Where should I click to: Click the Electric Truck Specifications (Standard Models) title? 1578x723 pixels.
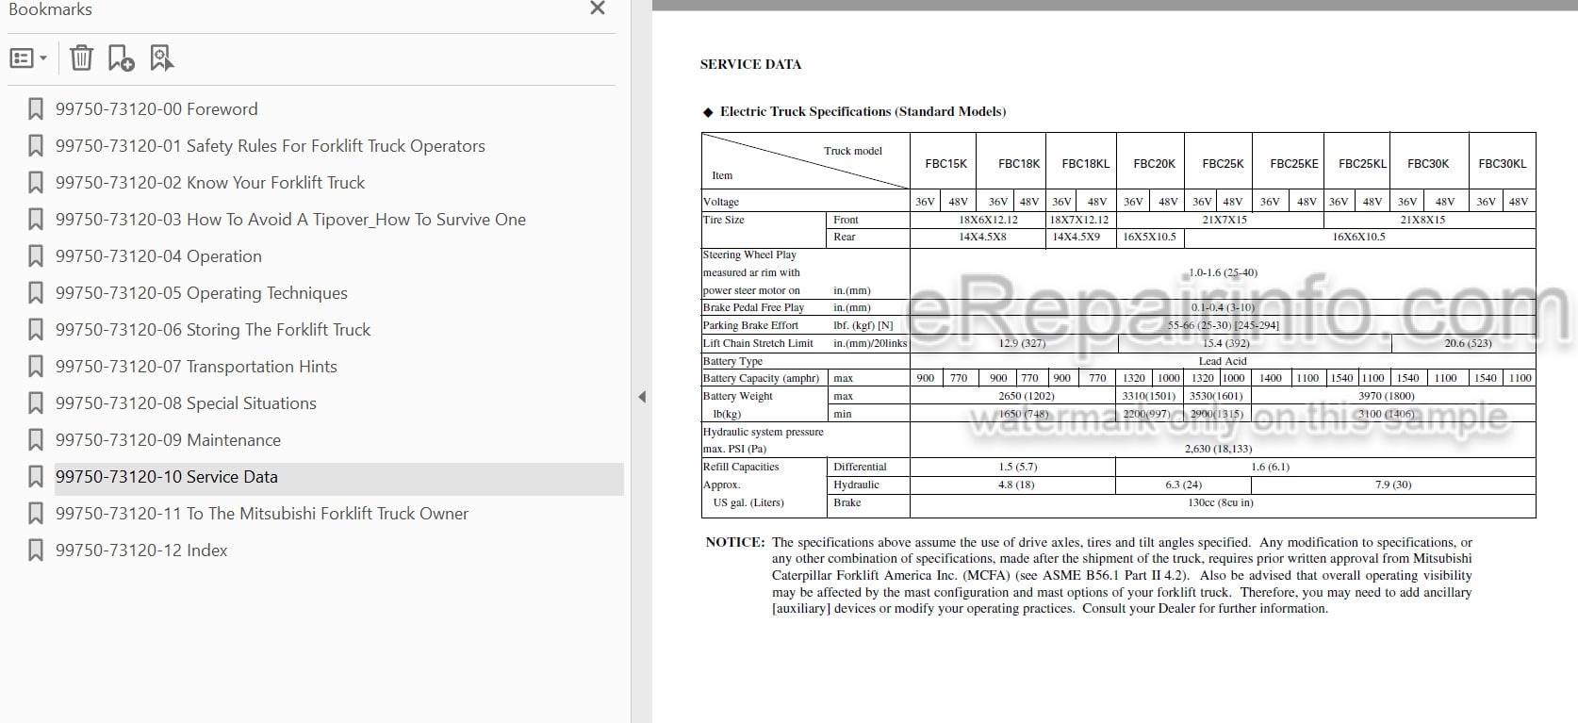tap(863, 111)
